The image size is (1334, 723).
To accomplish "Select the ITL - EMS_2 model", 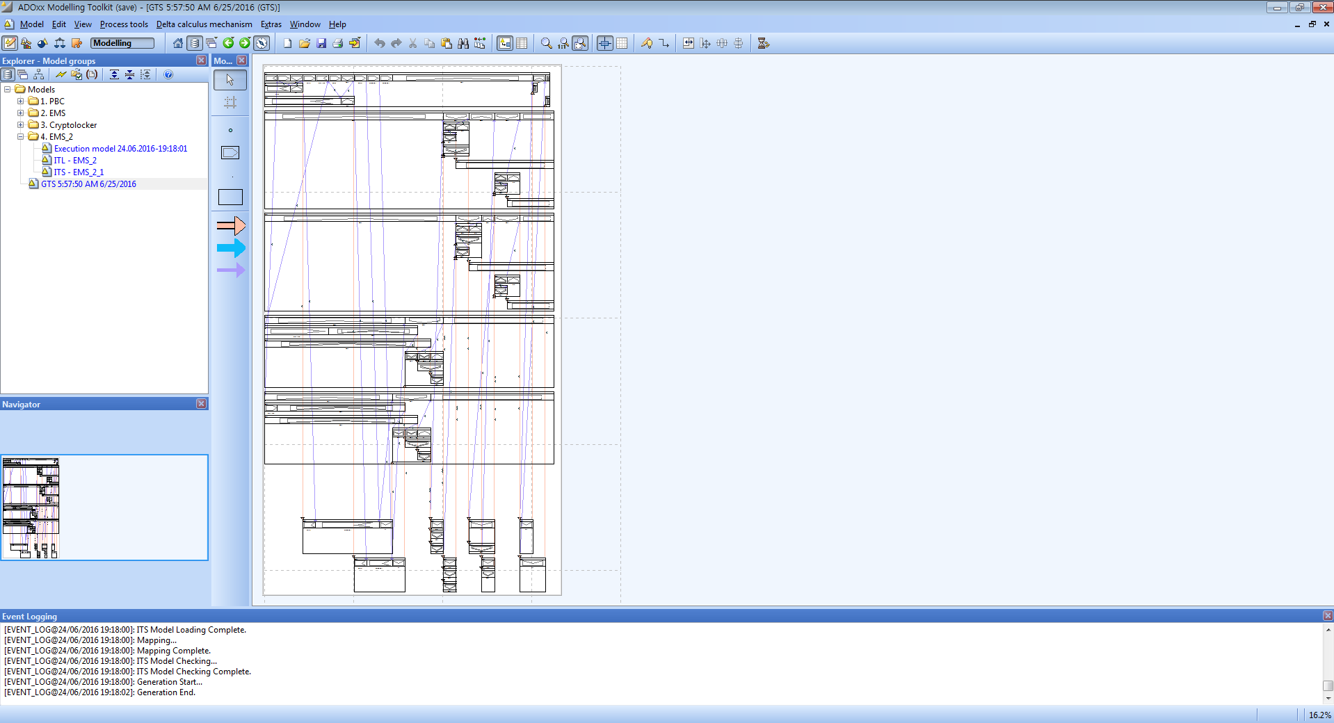I will pos(75,161).
